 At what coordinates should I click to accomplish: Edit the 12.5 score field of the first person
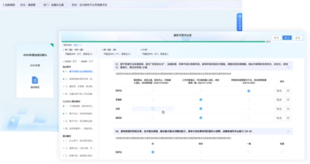pos(280,91)
